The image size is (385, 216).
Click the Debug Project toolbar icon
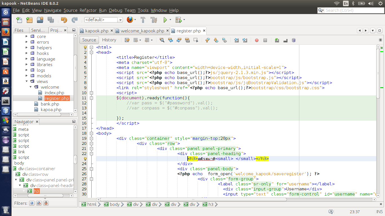coord(178,20)
